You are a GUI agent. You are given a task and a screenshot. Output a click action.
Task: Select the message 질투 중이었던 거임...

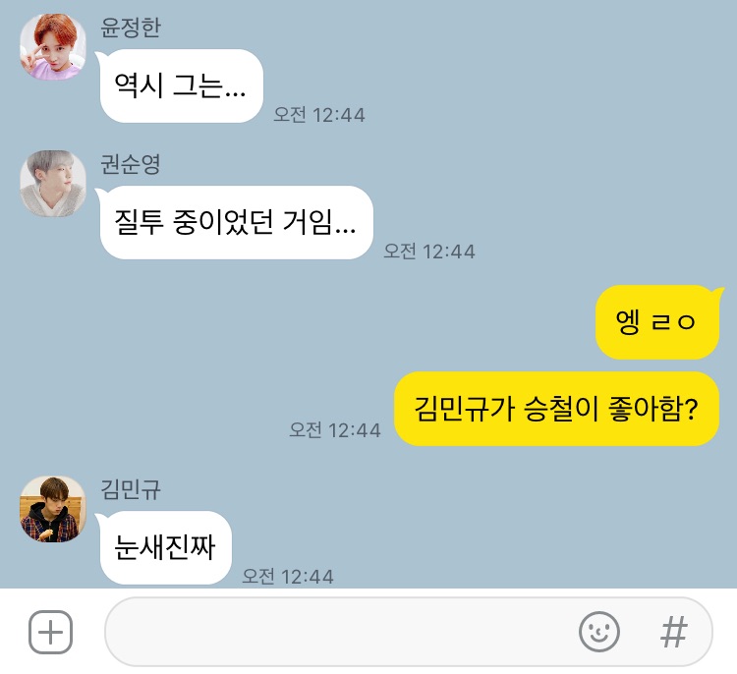[236, 222]
